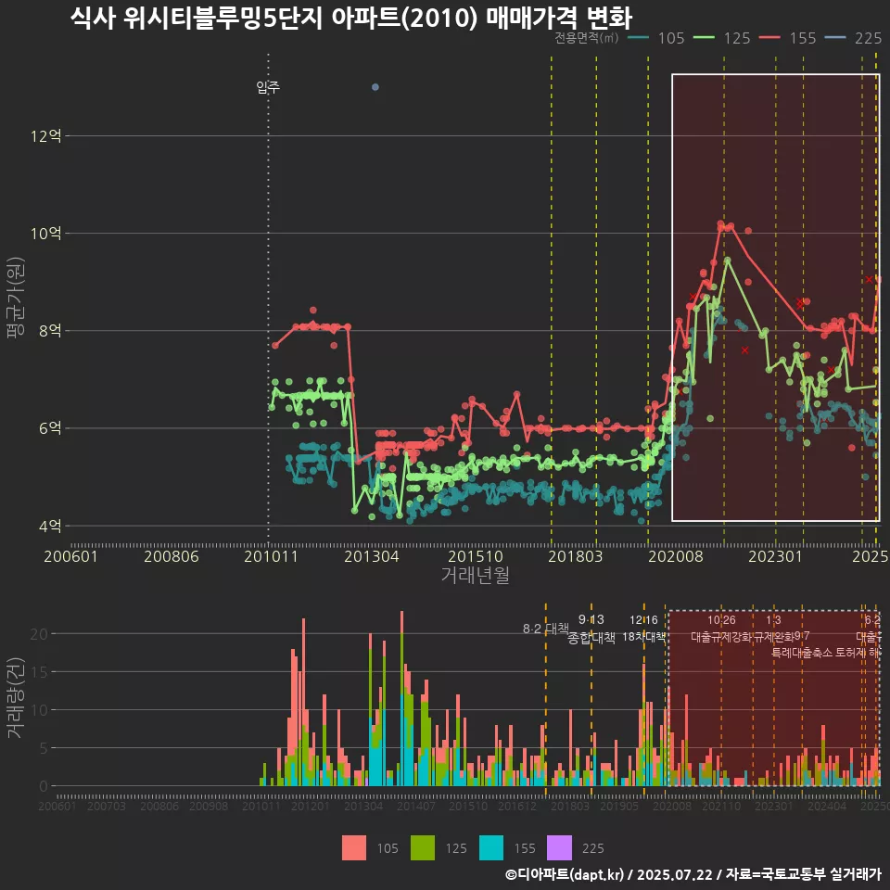The height and width of the screenshot is (890, 890).
Task: Click the '8·2 대책' policy annotation
Action: [546, 629]
